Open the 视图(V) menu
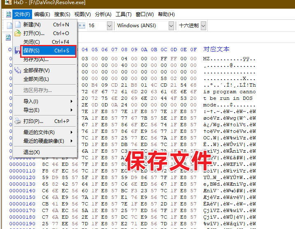 (x=82, y=14)
